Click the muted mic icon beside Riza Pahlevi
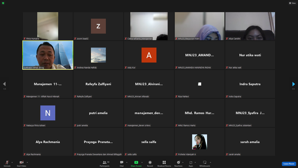The height and width of the screenshot is (168, 298). coord(176,97)
